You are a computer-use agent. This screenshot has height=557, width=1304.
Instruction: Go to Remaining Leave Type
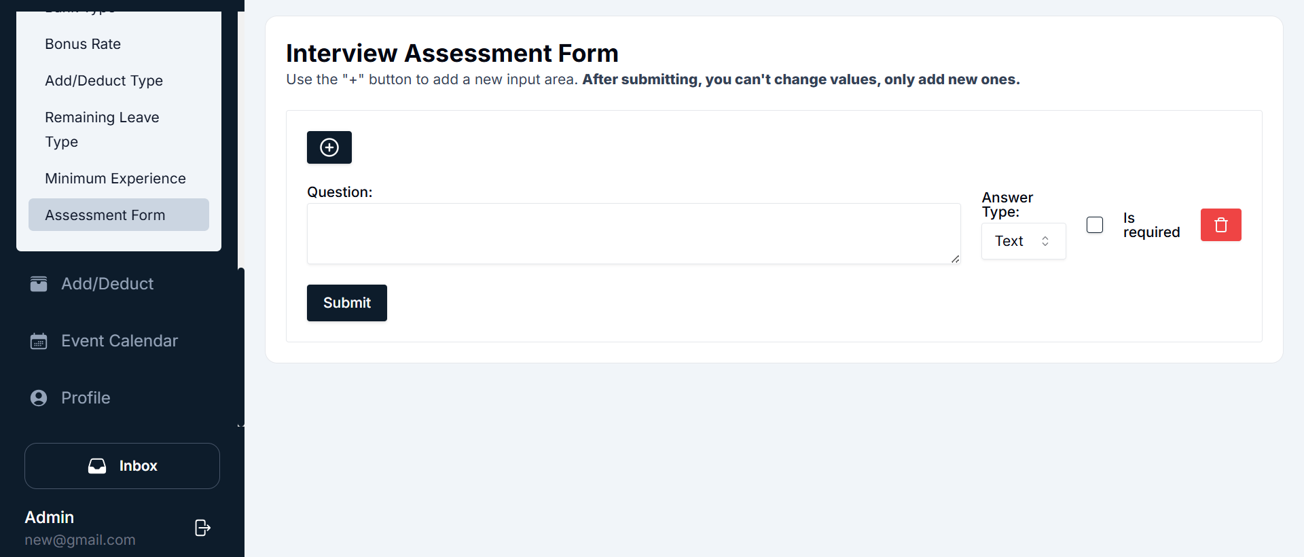pos(102,129)
